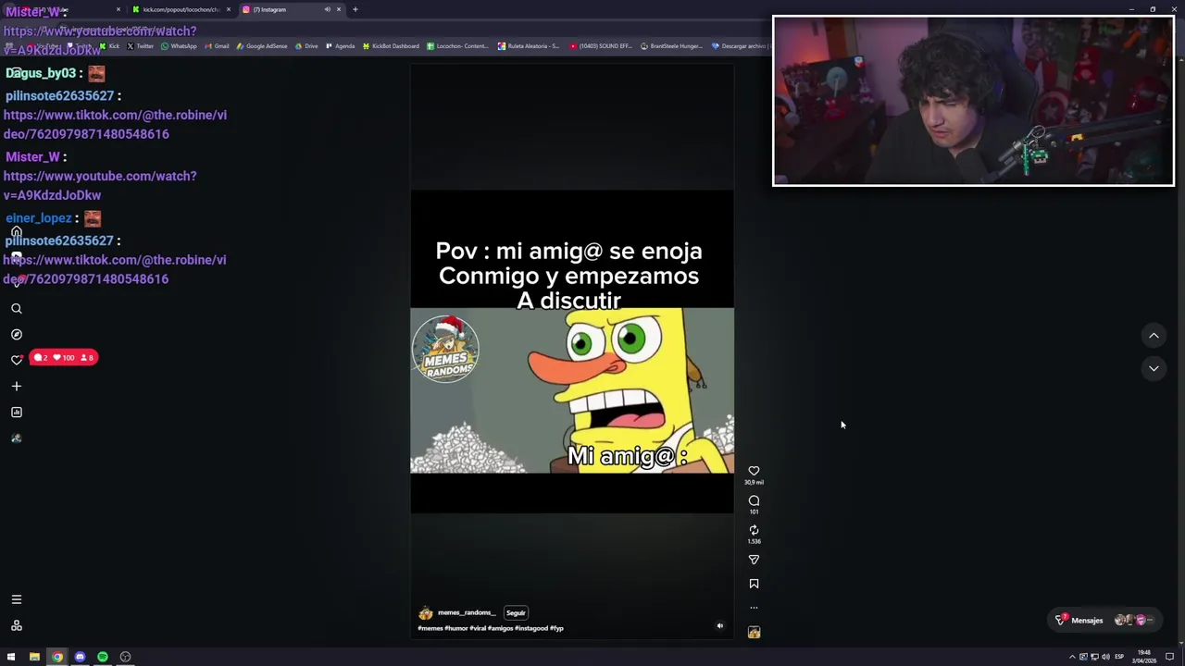This screenshot has width=1185, height=666.
Task: Open the Google AdSense bookmark
Action: [262, 46]
